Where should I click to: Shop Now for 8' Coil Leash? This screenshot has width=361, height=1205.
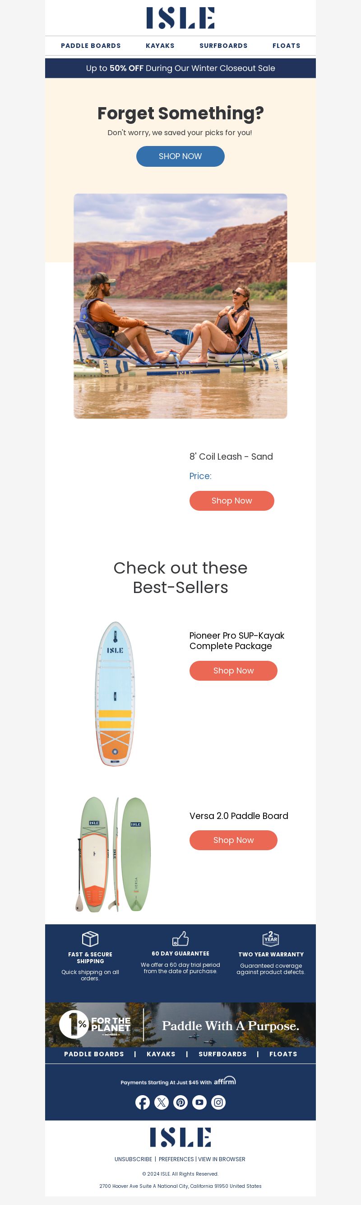pos(231,500)
